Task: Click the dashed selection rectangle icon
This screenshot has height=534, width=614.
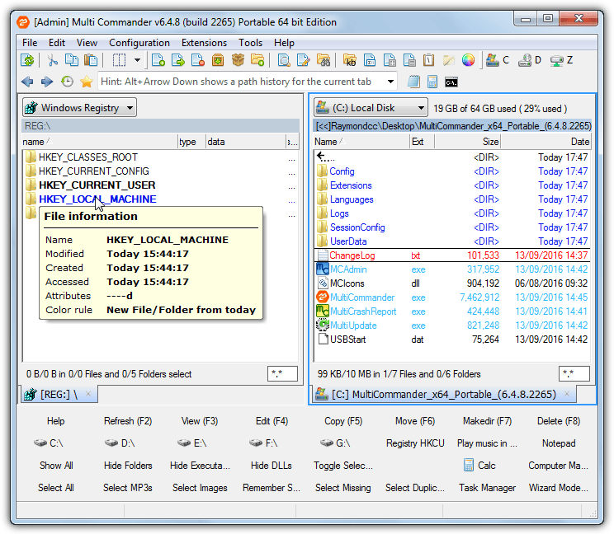Action: tap(120, 61)
